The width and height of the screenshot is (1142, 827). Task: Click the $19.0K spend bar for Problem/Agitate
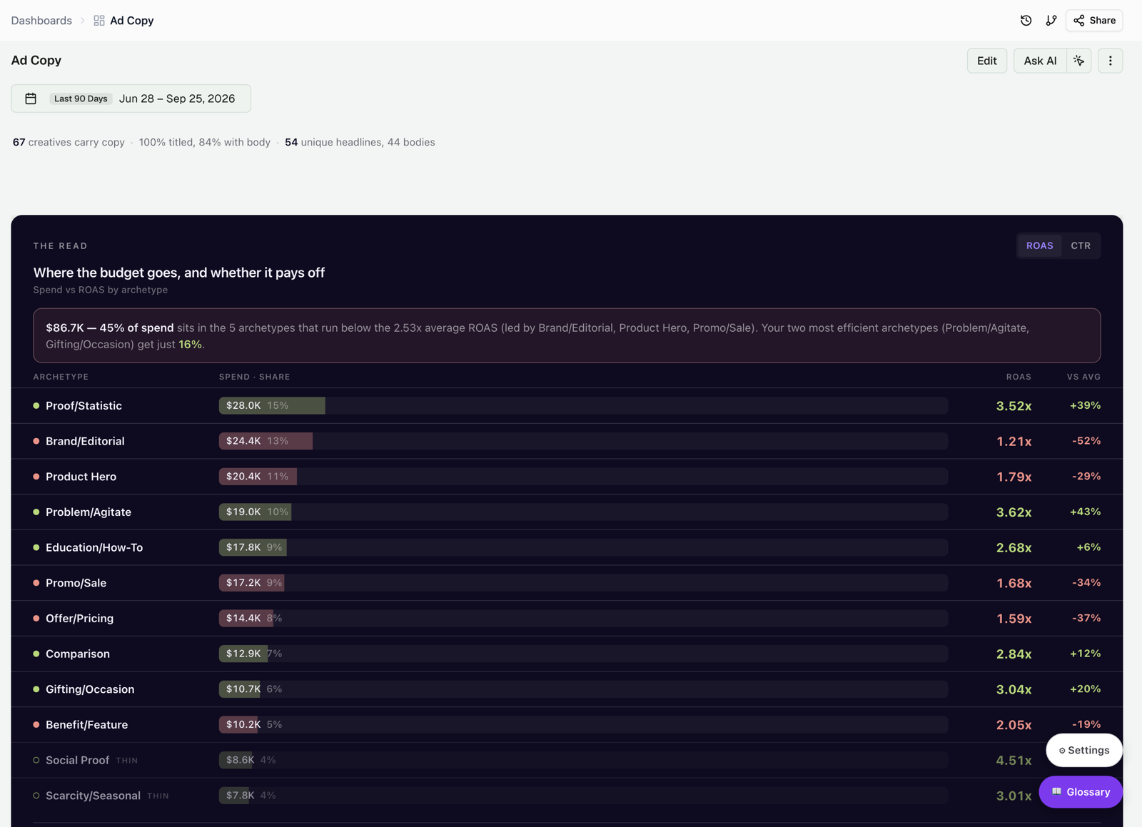[x=255, y=512]
